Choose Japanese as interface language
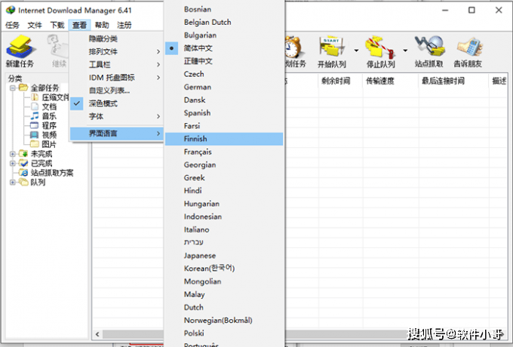This screenshot has height=347, width=513. point(224,256)
